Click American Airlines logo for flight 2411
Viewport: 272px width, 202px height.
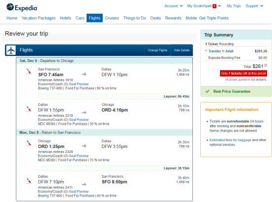coord(29,181)
